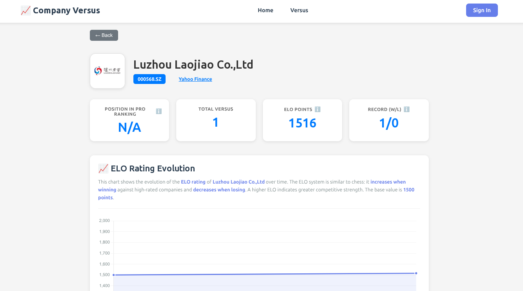Open the Home menu item
Image resolution: width=523 pixels, height=291 pixels.
coord(266,11)
